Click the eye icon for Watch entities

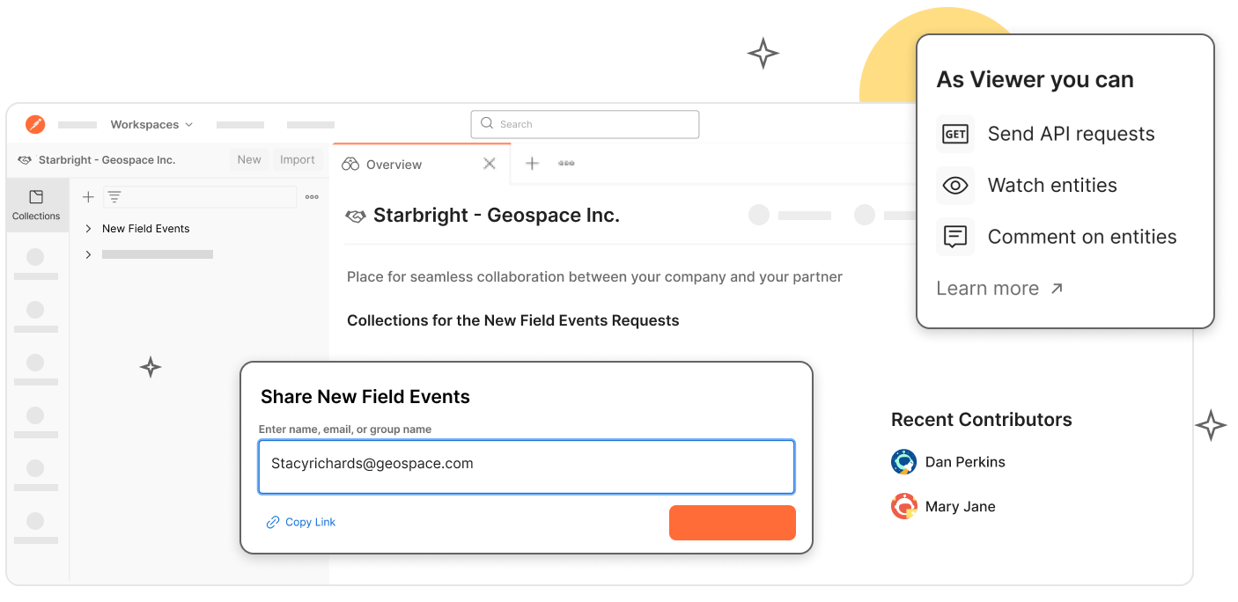pos(955,186)
